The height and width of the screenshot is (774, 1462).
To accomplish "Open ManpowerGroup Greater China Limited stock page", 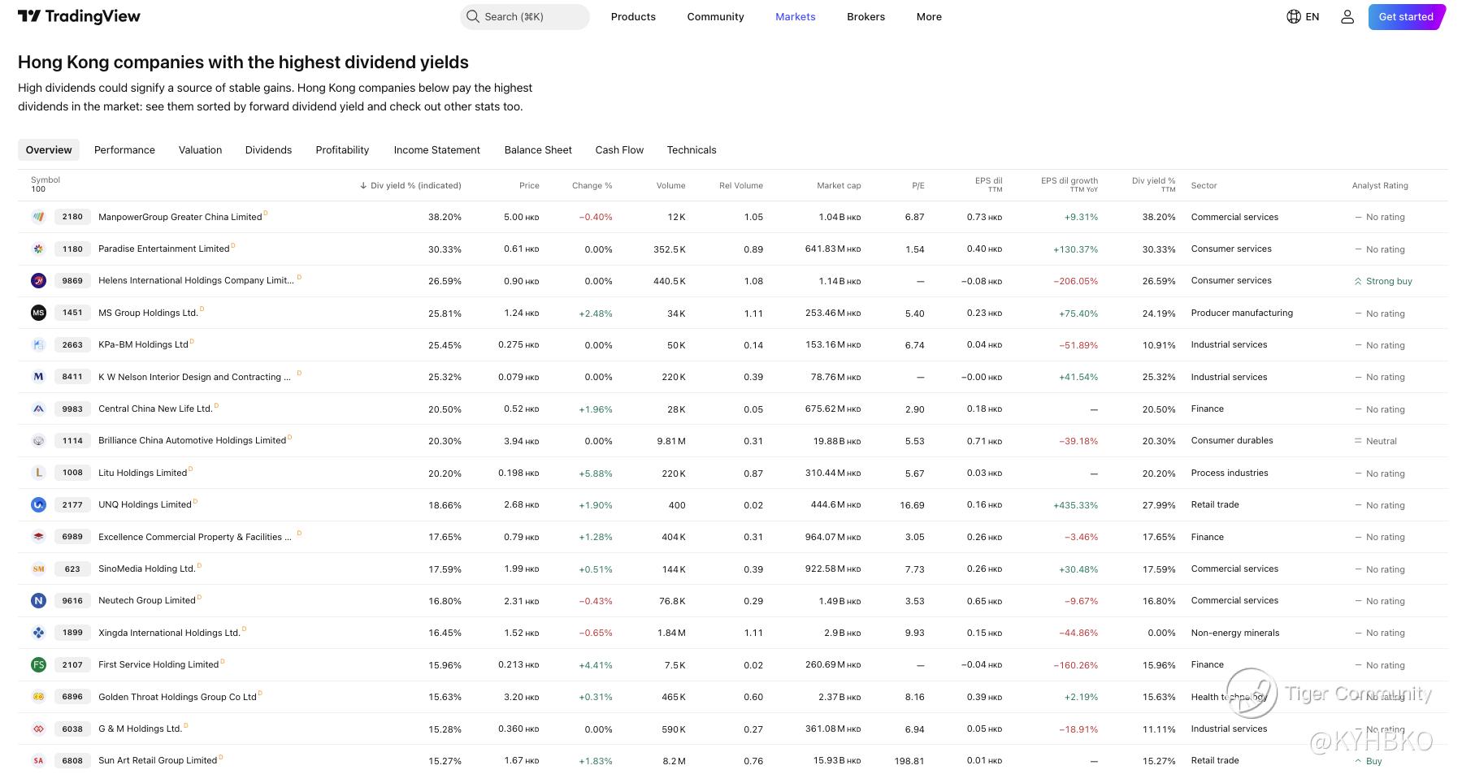I will pos(180,217).
